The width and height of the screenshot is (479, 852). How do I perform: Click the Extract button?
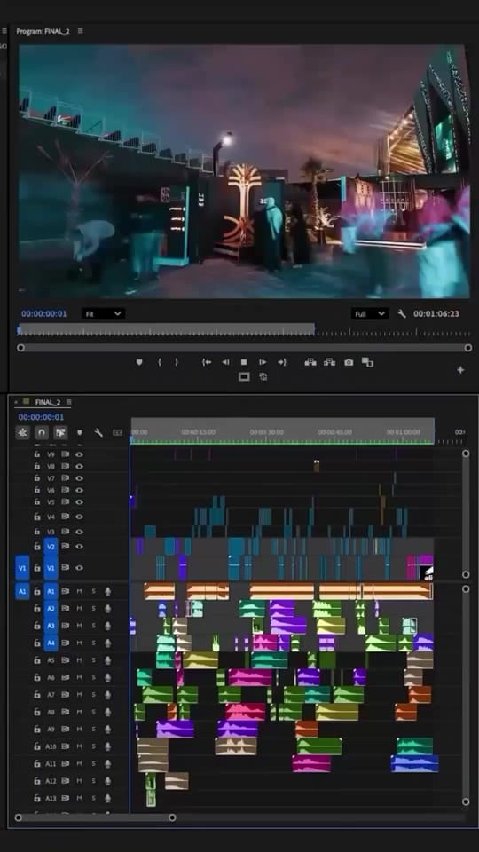point(330,362)
